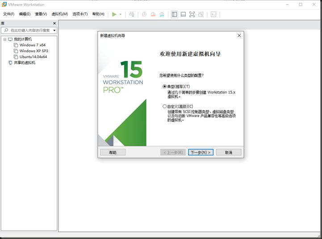This screenshot has height=239, width=322.
Task: Toggle the thumbnail bar view icon
Action: pos(183,14)
